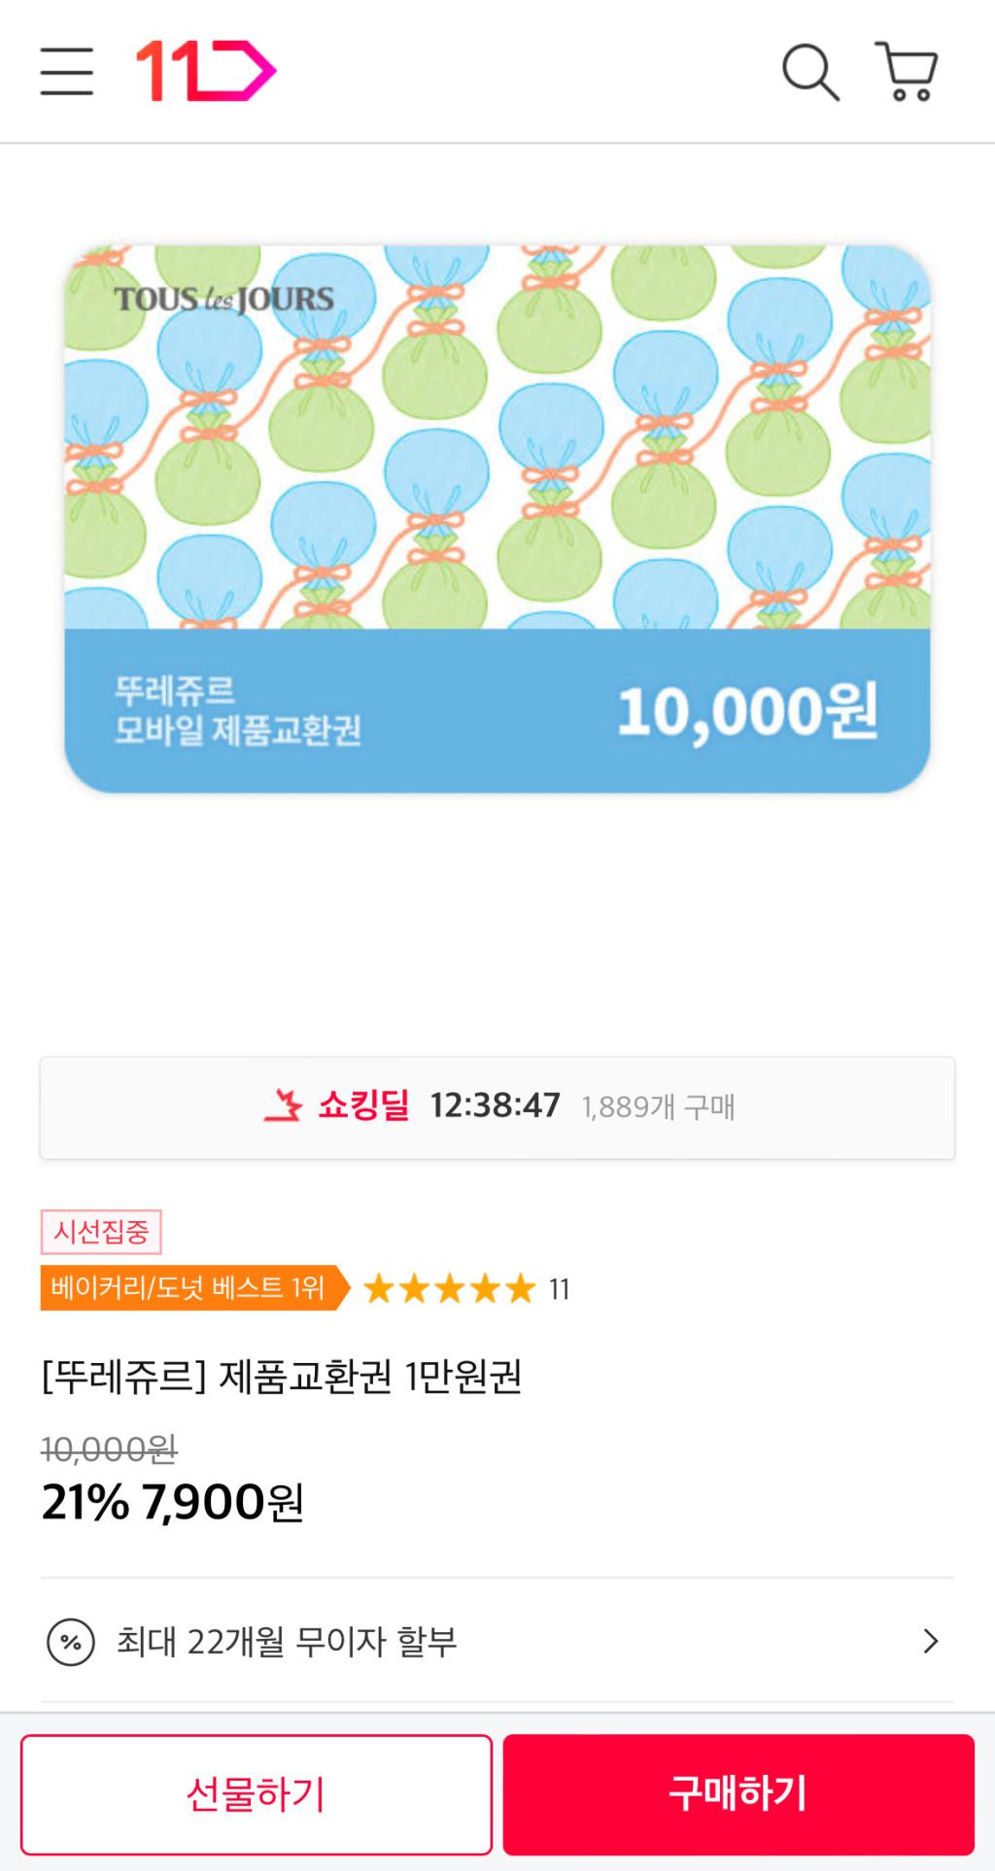The image size is (995, 1871).
Task: Open the hamburger menu
Action: coord(66,72)
